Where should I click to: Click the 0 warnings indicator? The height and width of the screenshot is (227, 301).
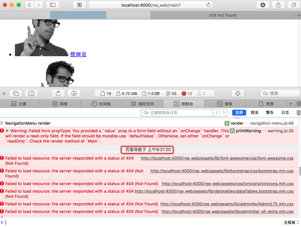pyautogui.click(x=201, y=93)
